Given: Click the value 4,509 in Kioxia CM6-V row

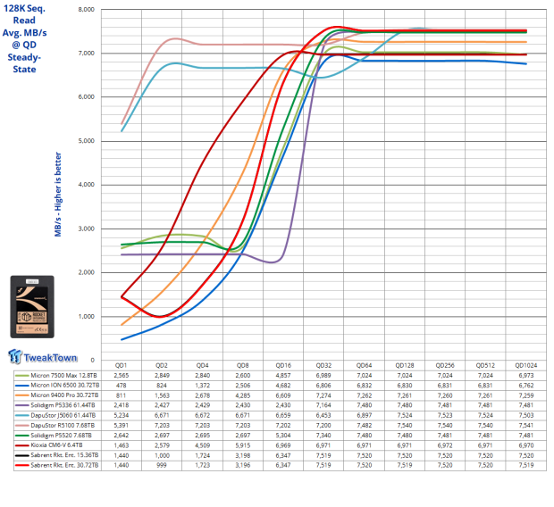Looking at the screenshot, I should (202, 445).
